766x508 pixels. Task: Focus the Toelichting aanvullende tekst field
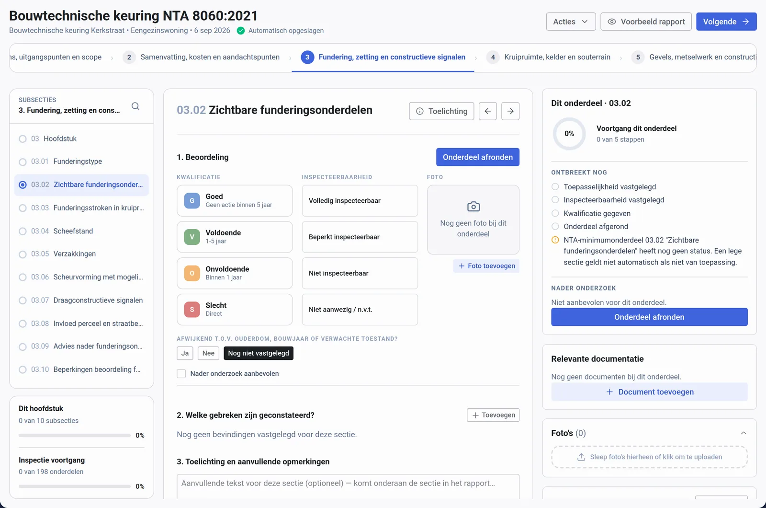(348, 486)
